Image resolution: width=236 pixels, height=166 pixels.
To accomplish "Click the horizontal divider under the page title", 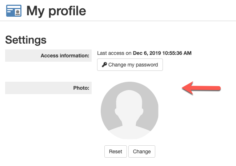I will 118,21.
